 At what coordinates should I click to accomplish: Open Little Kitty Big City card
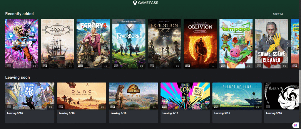[30, 103]
